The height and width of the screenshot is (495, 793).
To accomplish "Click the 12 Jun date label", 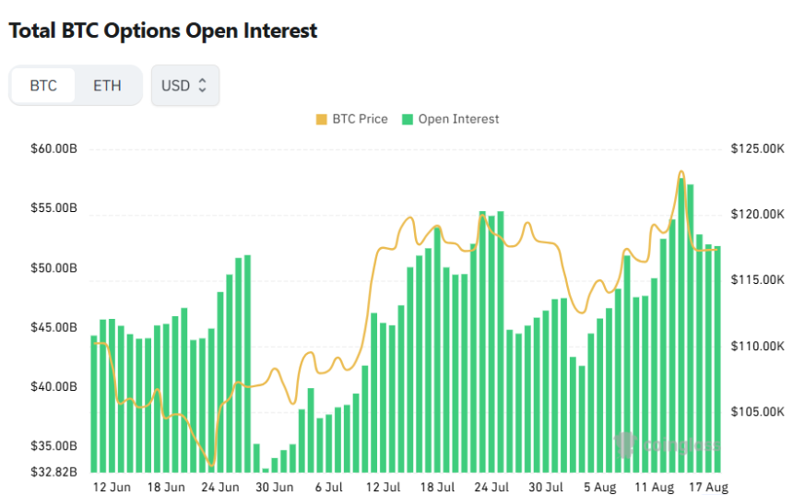I will [112, 487].
